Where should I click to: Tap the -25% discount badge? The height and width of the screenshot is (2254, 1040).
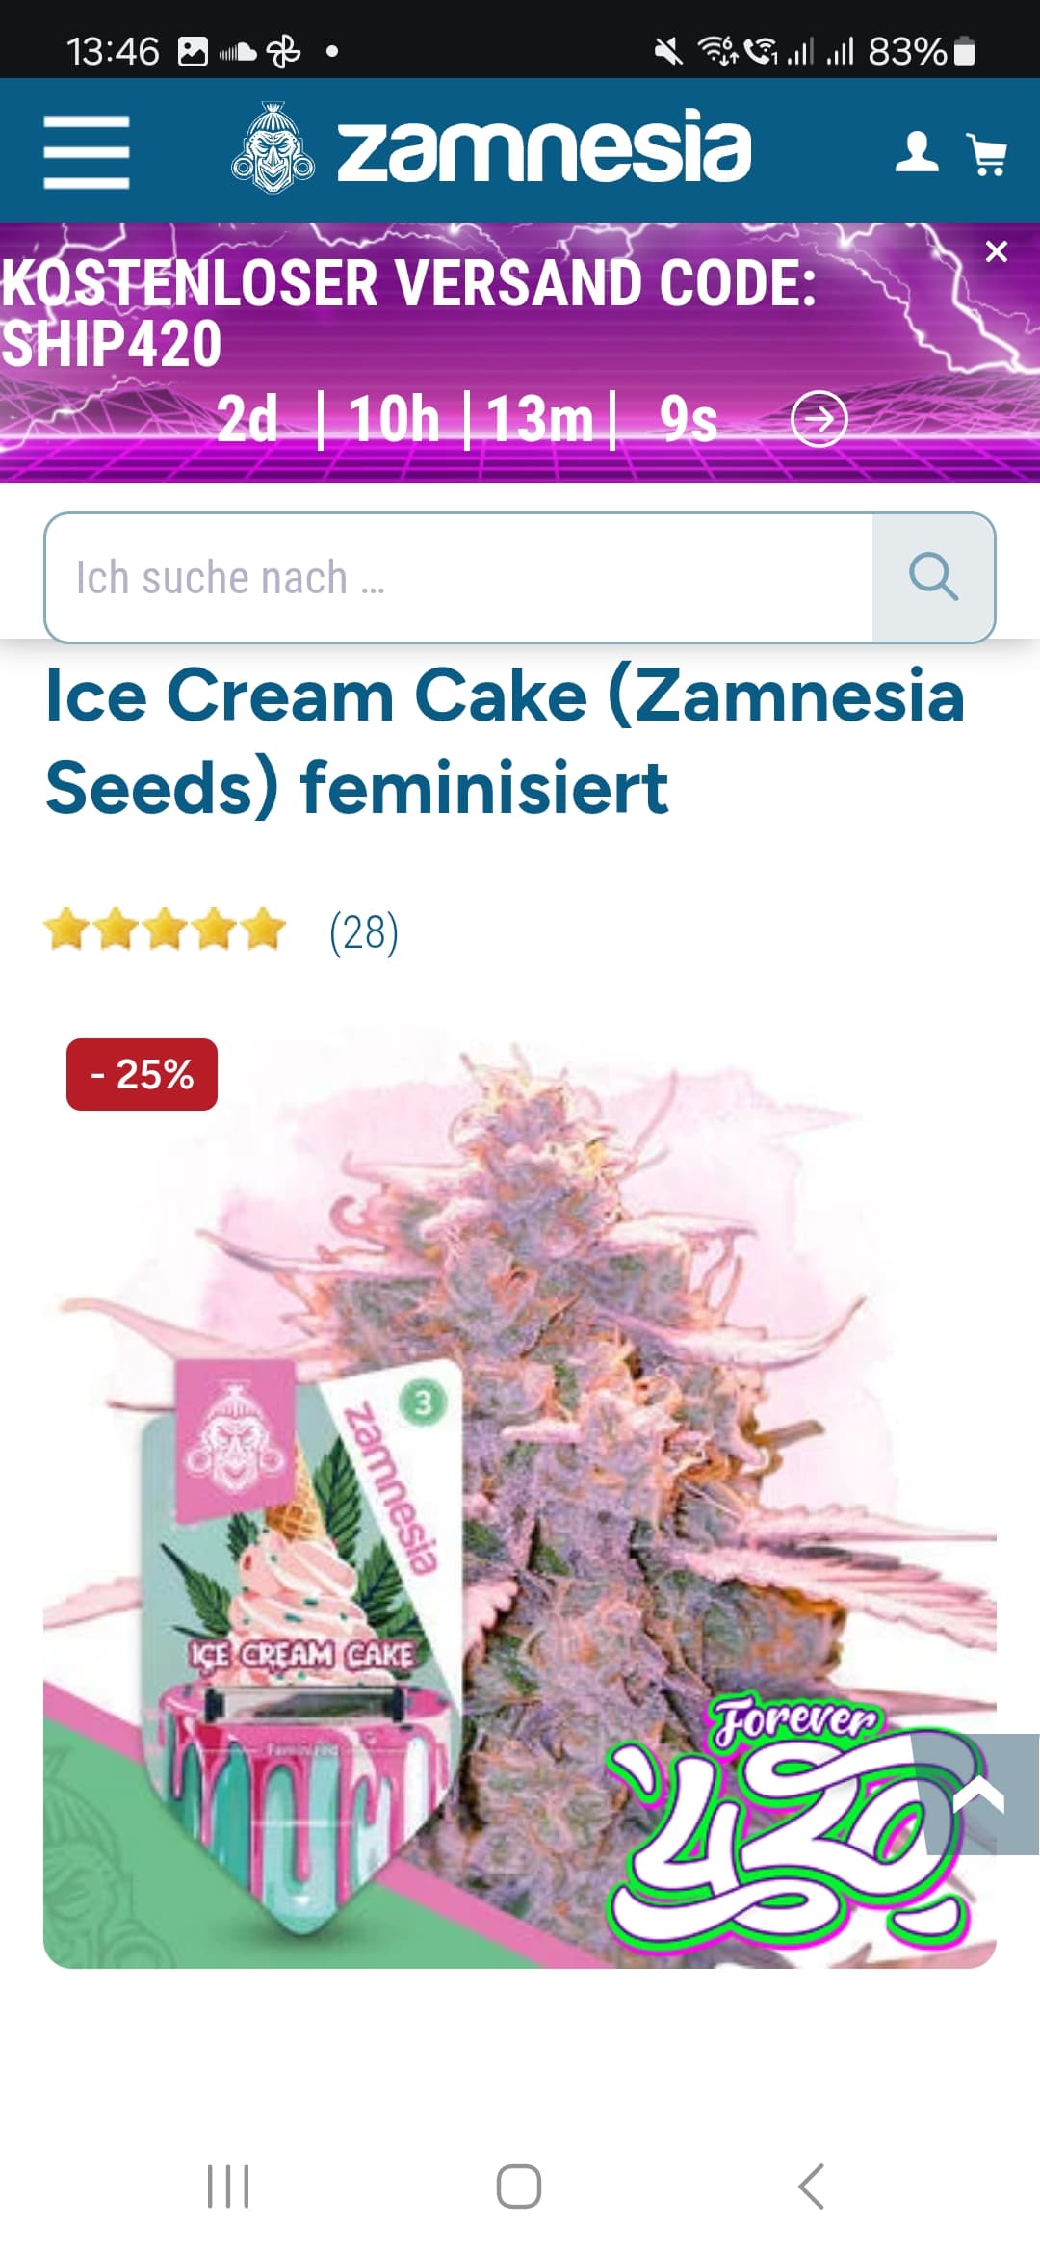[x=142, y=1074]
